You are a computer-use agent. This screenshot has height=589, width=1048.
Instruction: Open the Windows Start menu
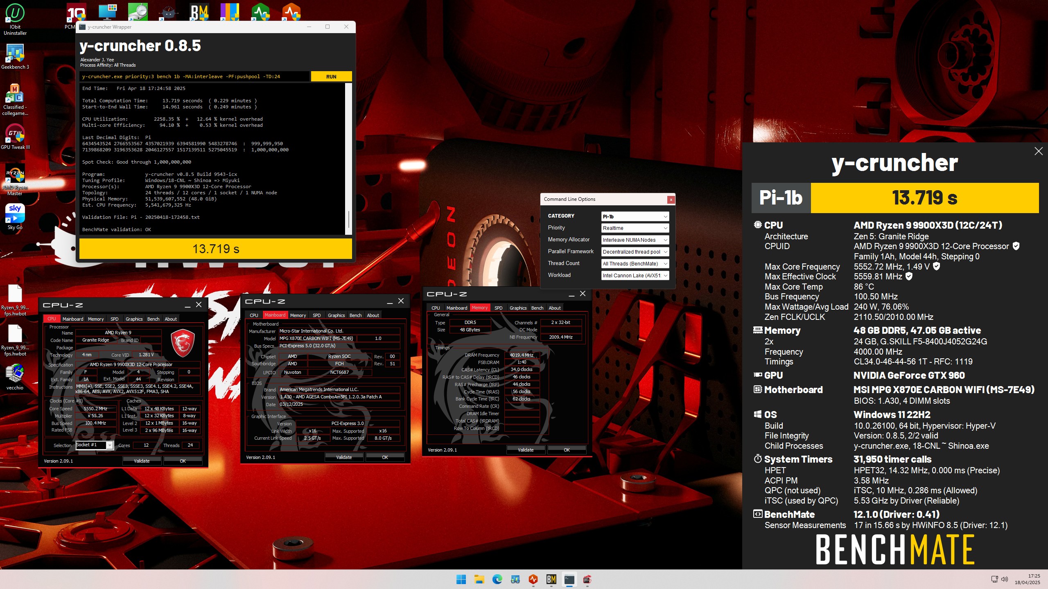click(461, 579)
